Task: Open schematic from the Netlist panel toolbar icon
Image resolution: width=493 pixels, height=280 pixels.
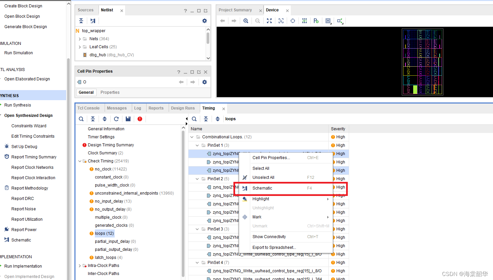Action: coord(93,21)
